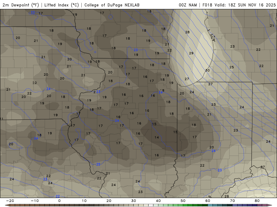Select the 10 label on the color scale
The image size is (277, 207).
[x=84, y=201]
